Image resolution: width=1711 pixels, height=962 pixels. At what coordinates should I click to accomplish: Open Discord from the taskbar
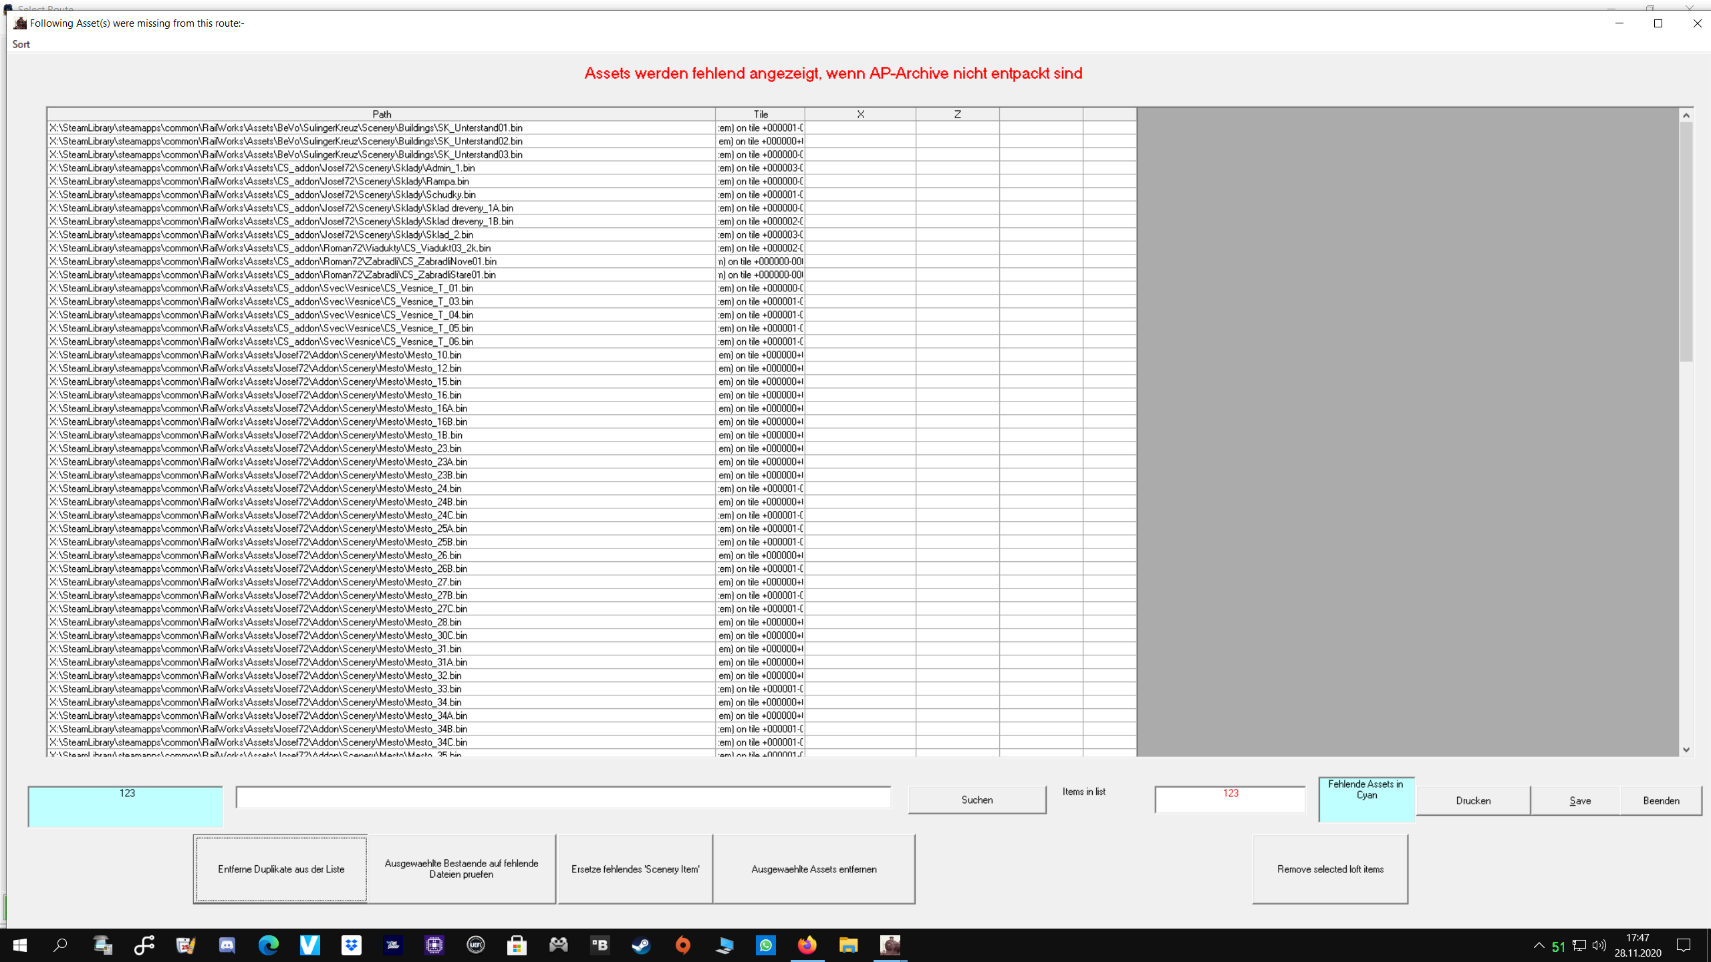coord(227,945)
